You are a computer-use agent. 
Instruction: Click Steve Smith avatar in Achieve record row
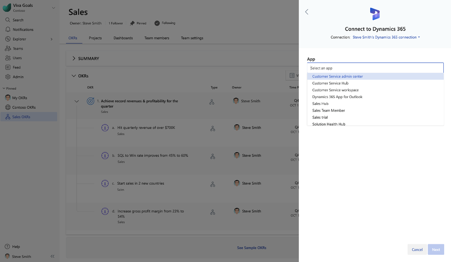point(236,101)
